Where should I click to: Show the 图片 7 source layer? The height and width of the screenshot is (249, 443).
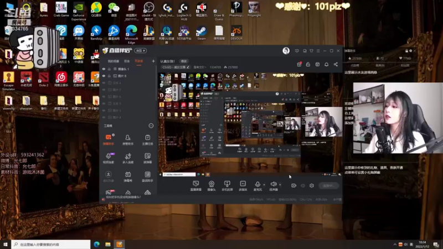tap(104, 90)
